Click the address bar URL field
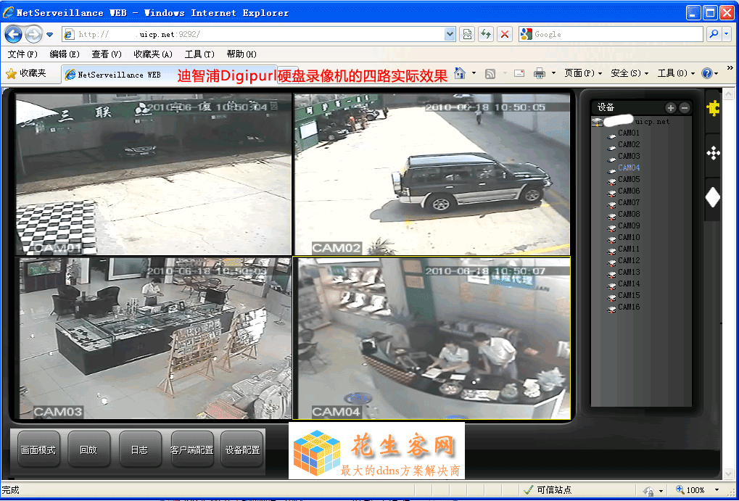 (253, 34)
